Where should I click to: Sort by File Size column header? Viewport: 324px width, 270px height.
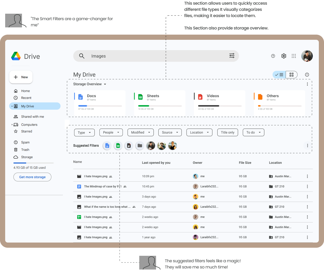(245, 163)
